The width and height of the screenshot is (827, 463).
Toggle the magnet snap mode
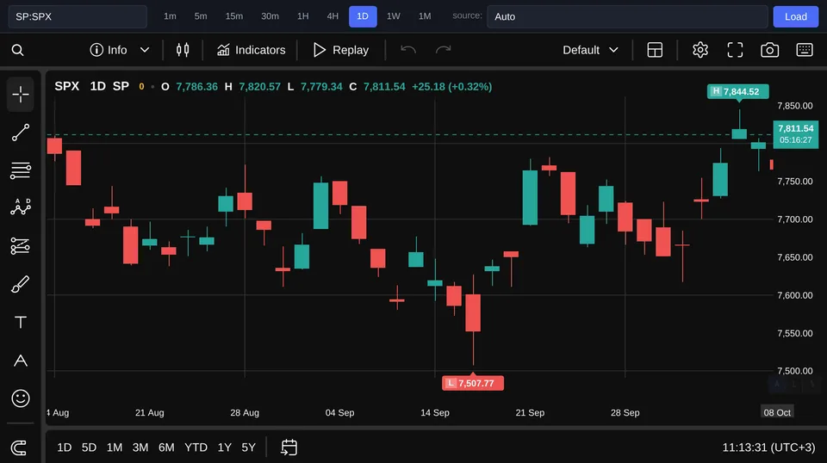click(x=19, y=448)
